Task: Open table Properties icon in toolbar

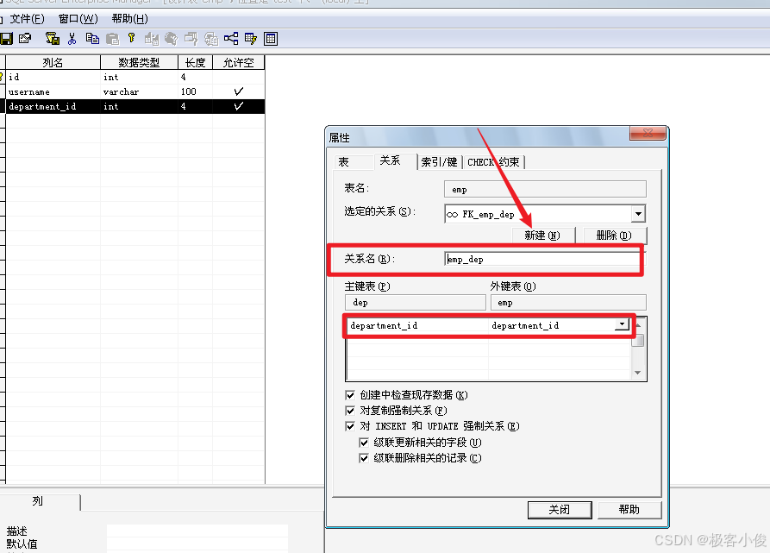Action: coord(25,39)
